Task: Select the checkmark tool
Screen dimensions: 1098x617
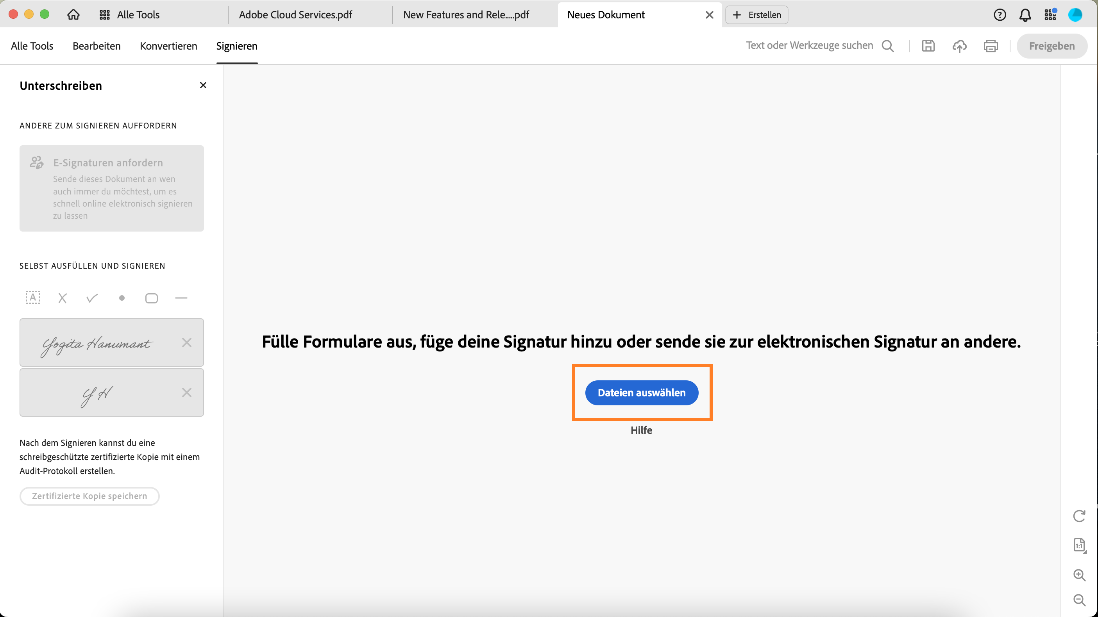Action: [92, 298]
